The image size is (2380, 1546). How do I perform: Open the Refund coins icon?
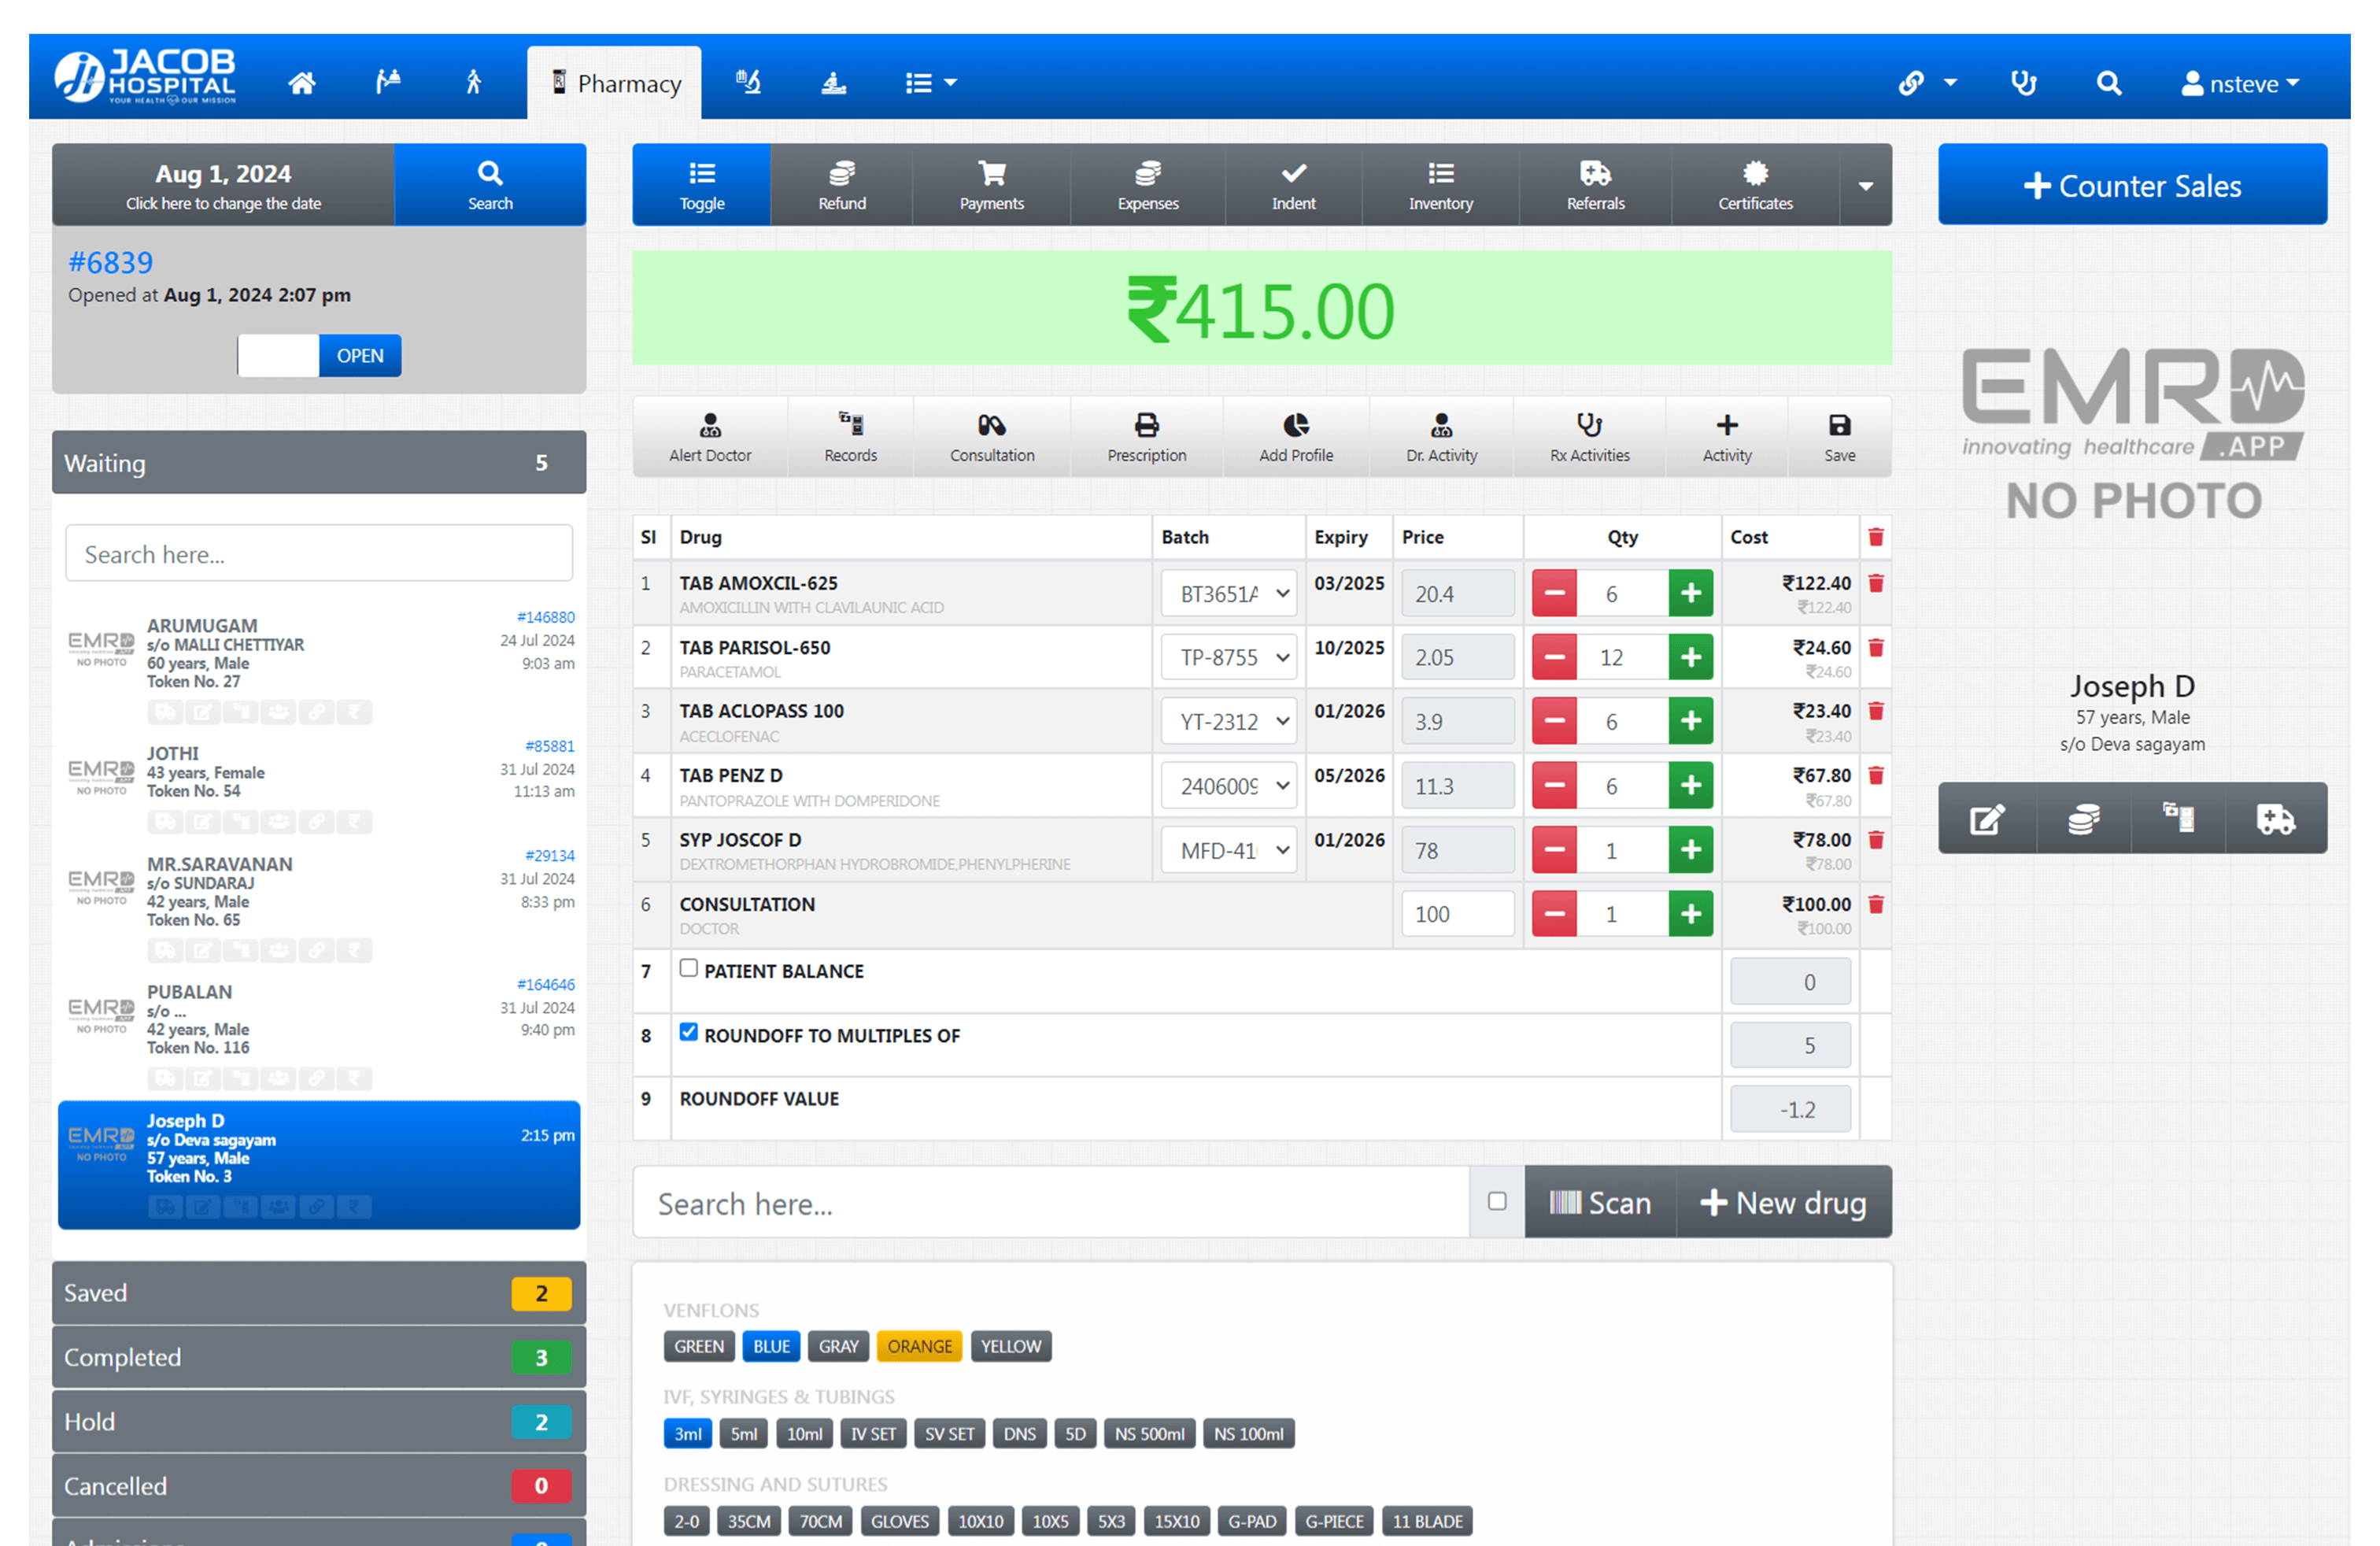[x=841, y=174]
